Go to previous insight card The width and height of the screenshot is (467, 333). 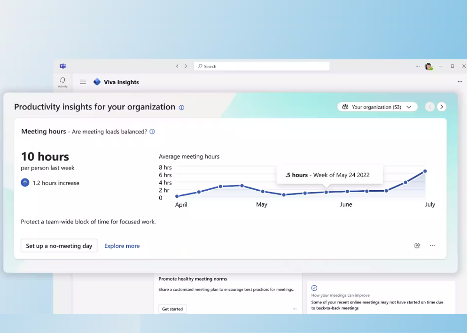click(x=430, y=107)
